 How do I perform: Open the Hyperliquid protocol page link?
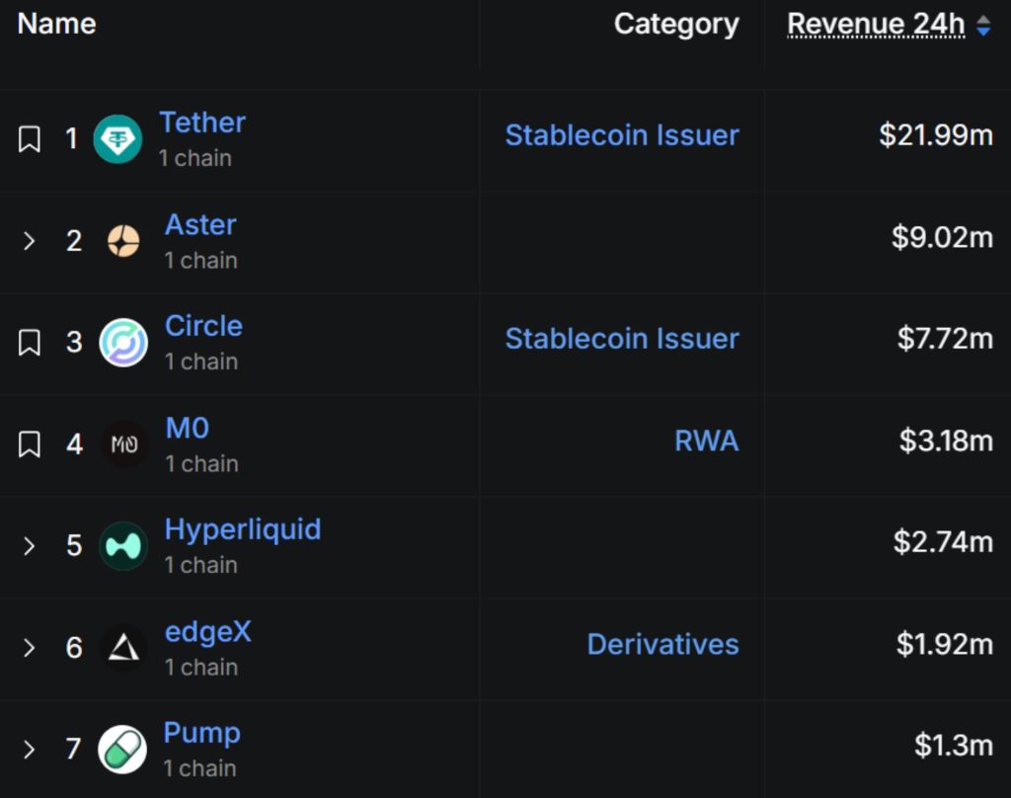242,529
